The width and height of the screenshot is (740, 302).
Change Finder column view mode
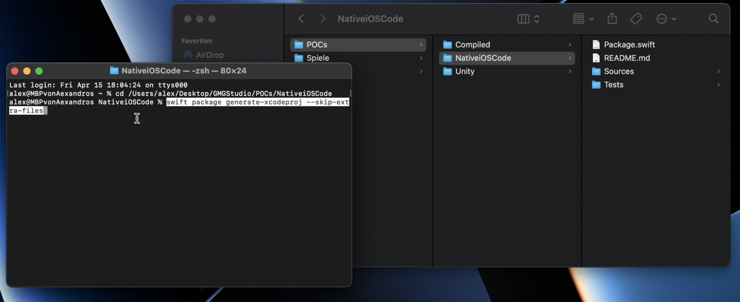(x=528, y=19)
